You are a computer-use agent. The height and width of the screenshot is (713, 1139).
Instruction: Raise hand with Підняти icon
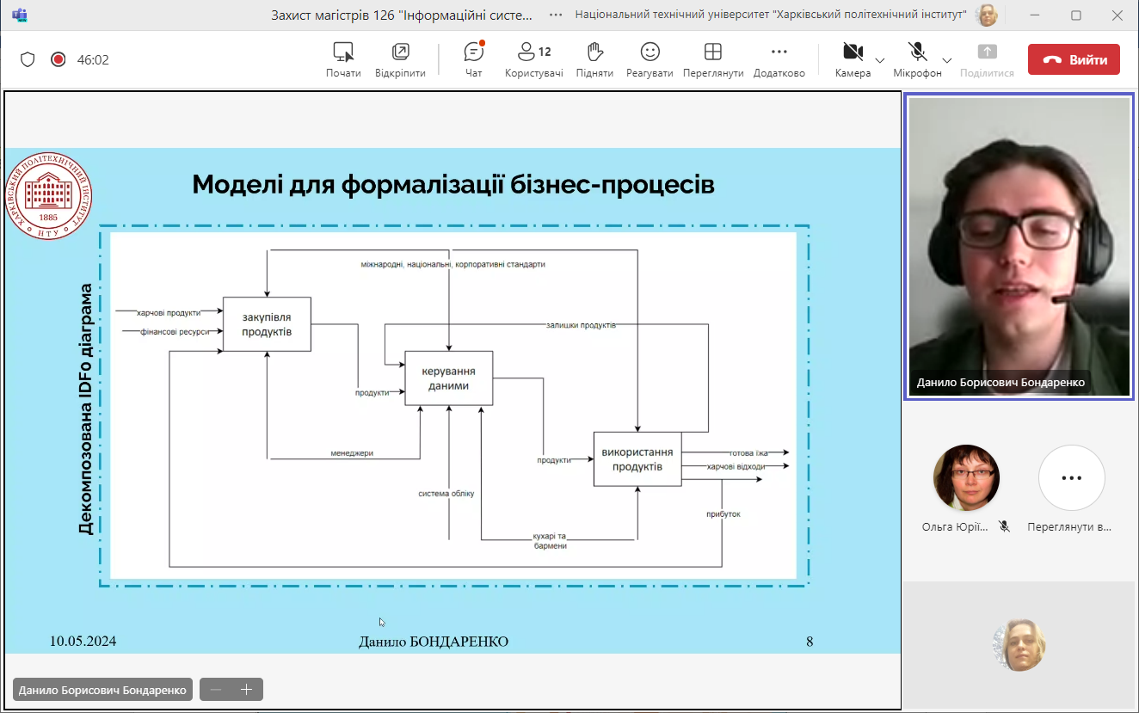pos(594,58)
